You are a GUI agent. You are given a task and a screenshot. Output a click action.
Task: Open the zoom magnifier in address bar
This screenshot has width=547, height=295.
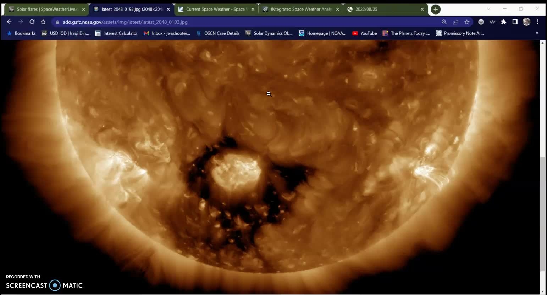444,22
